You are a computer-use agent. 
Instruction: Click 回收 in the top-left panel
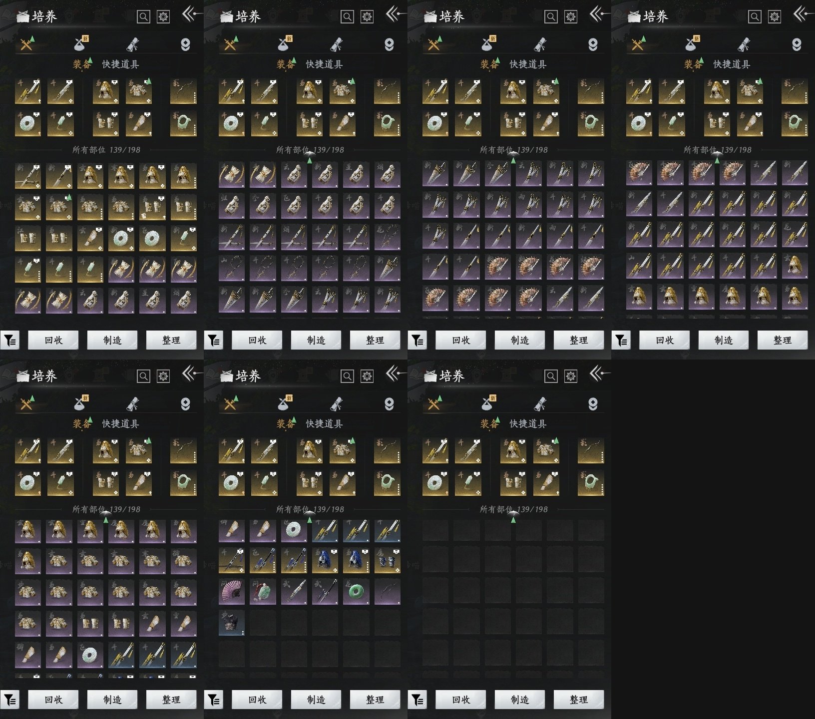(53, 341)
